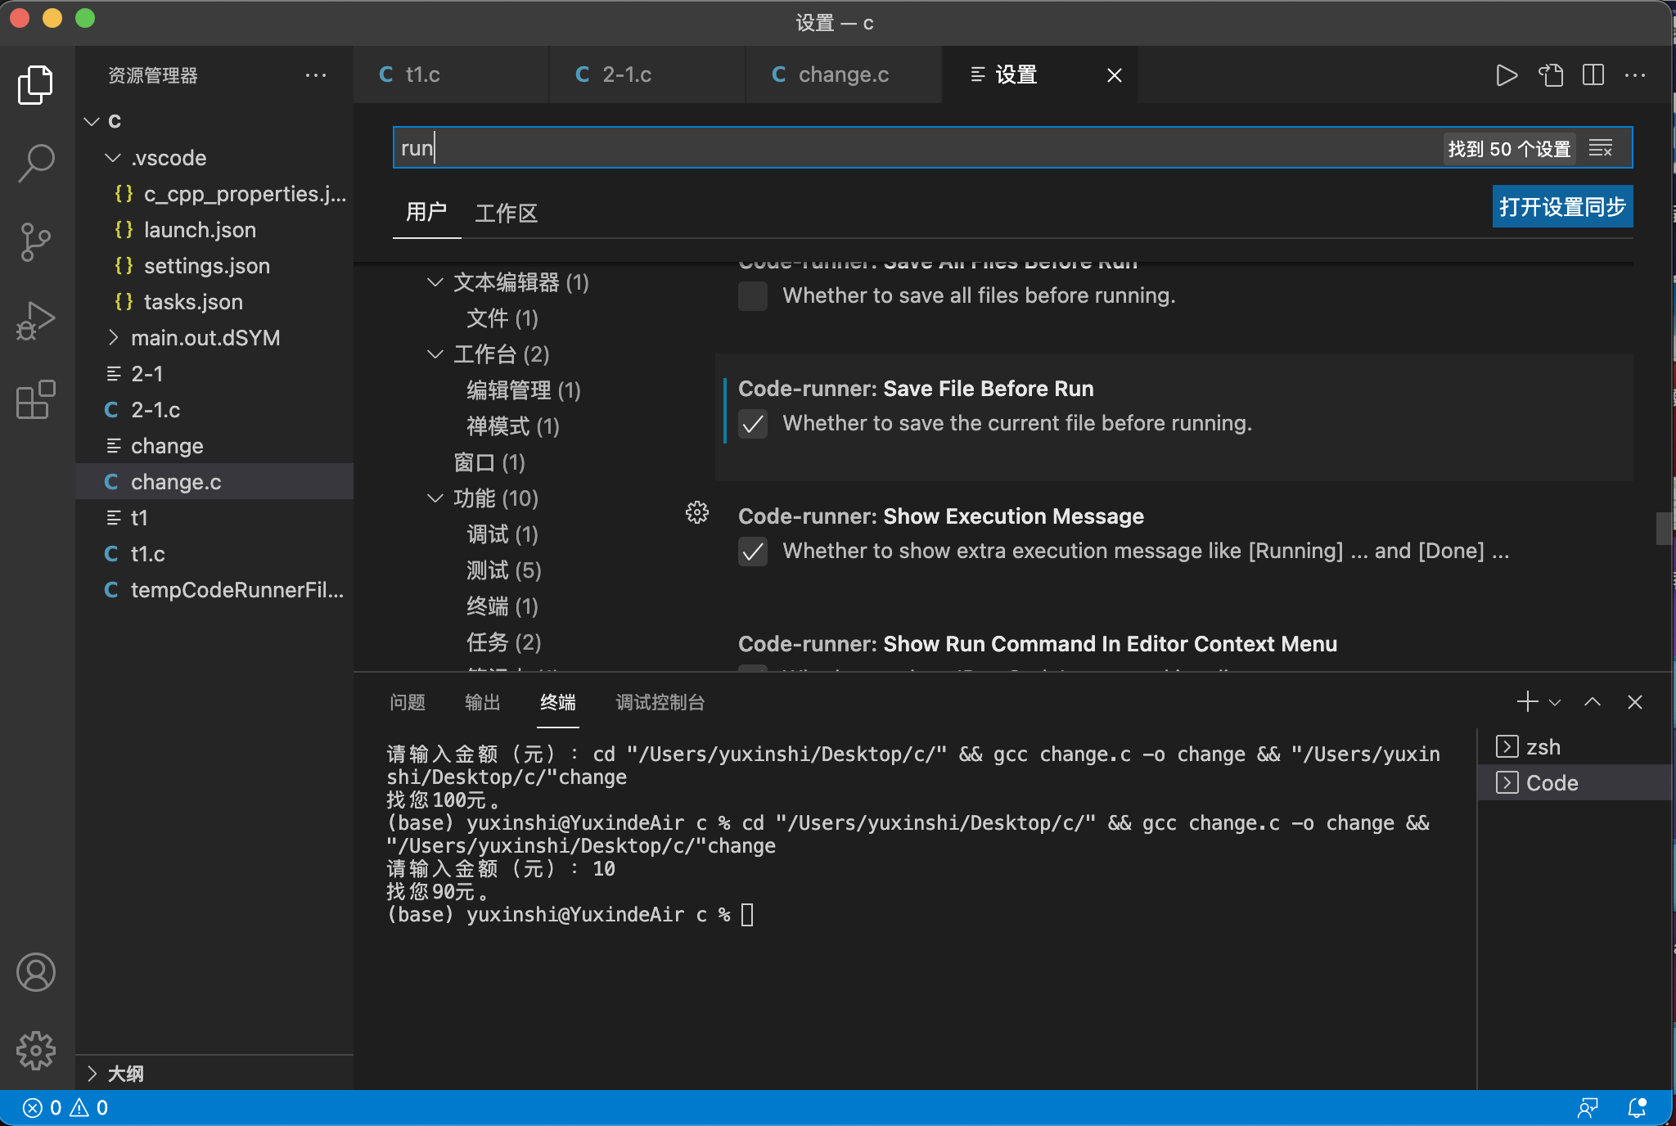Open the feedback icon in status bar
Screen dimensions: 1676x1126
1588,1108
